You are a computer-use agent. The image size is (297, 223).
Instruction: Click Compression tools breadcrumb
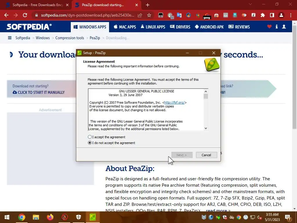[70, 38]
